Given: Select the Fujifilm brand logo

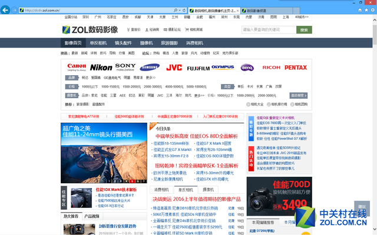Looking at the screenshot, I should coord(199,68).
